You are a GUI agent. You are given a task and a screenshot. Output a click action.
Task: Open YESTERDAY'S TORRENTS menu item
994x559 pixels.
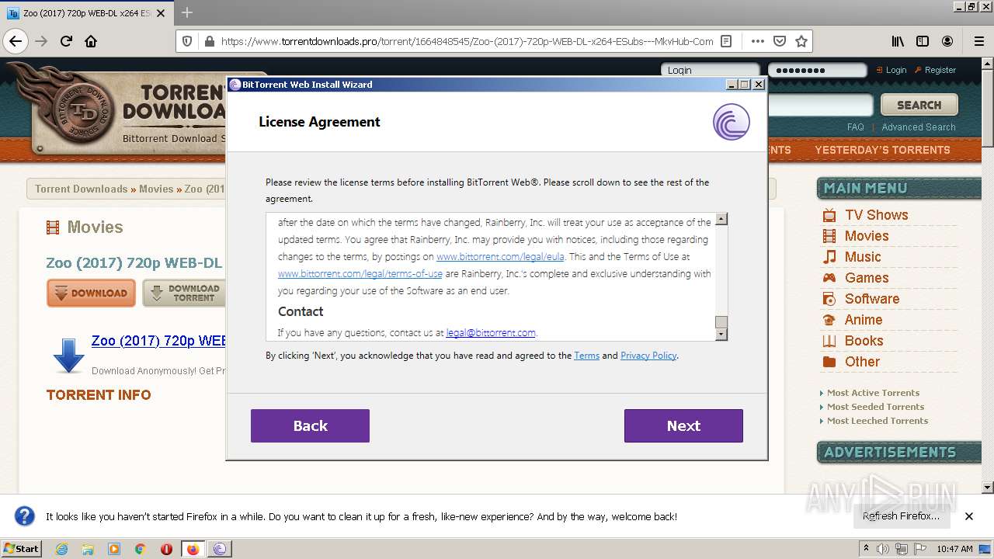(x=882, y=150)
